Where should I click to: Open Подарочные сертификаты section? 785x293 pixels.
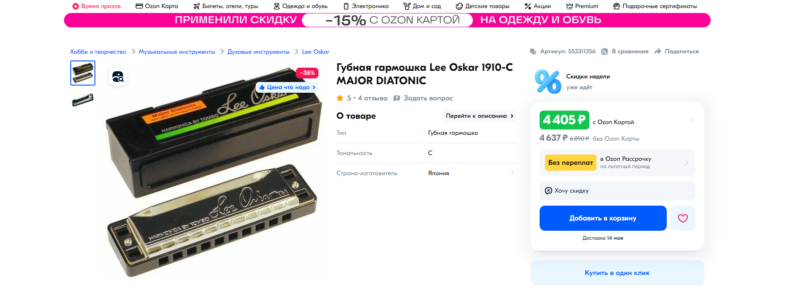pos(655,6)
